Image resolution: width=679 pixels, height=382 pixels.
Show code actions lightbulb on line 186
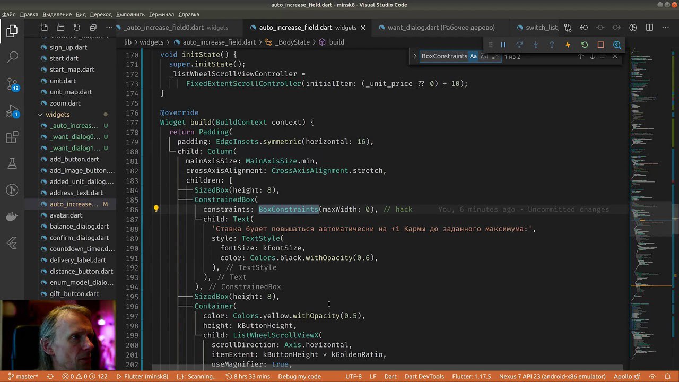pos(156,209)
